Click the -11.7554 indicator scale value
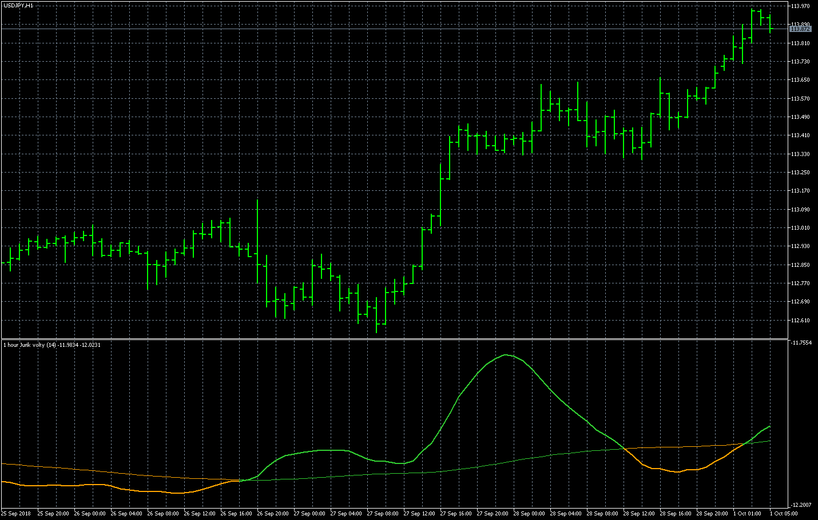Image resolution: width=818 pixels, height=520 pixels. pyautogui.click(x=801, y=343)
